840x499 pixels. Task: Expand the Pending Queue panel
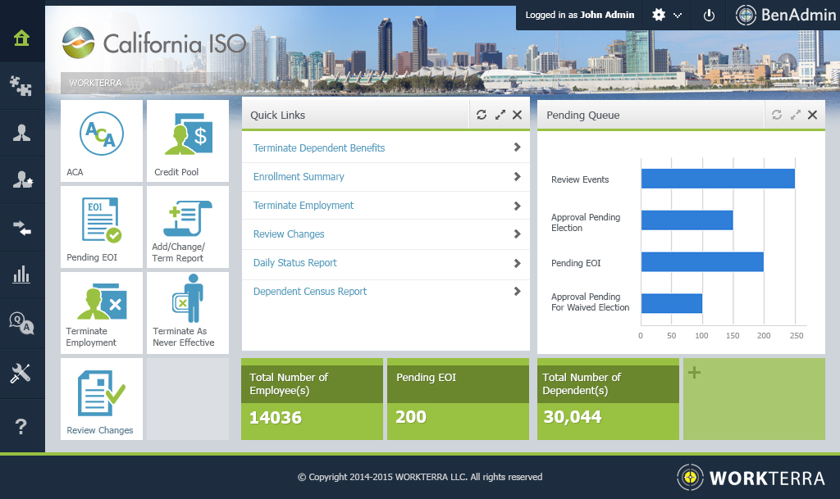(795, 116)
